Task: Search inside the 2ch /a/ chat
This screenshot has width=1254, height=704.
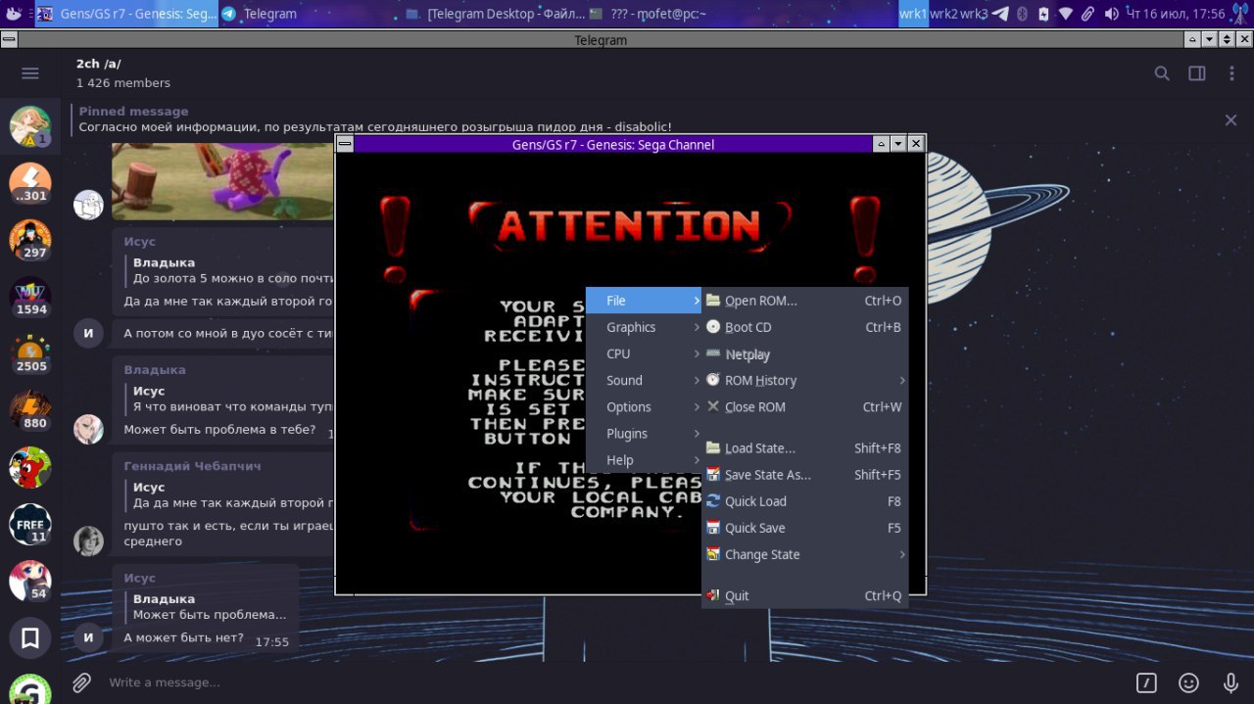Action: (x=1162, y=73)
